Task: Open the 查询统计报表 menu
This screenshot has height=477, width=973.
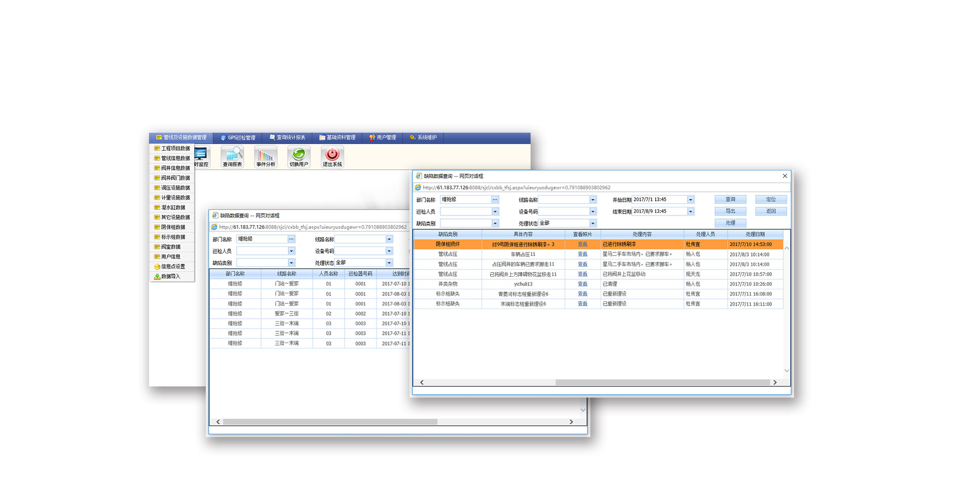Action: click(287, 138)
